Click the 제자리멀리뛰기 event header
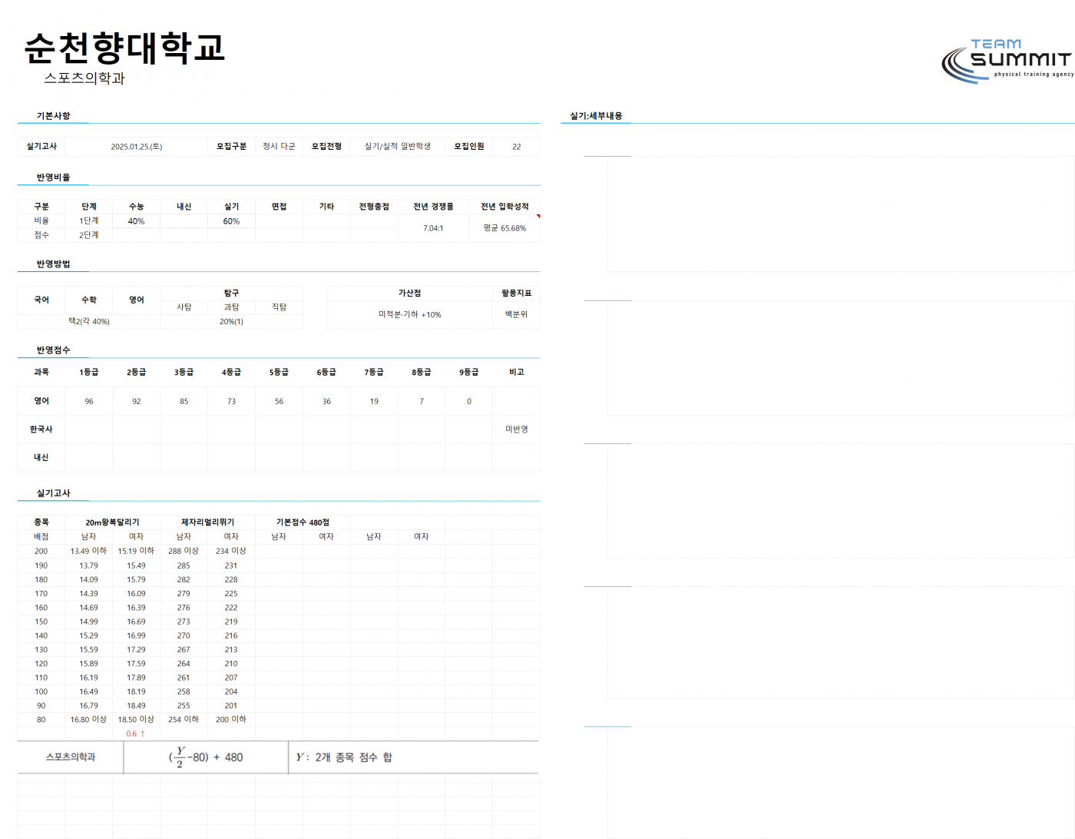The width and height of the screenshot is (1075, 839). pos(207,522)
